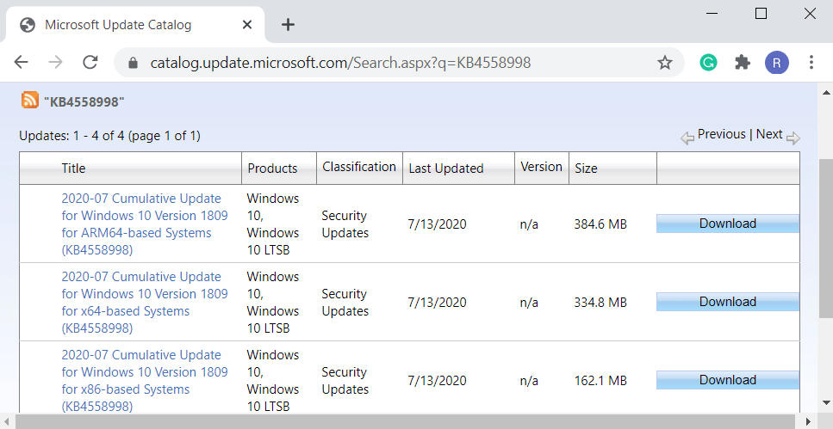Minimize the Chrome window
This screenshot has width=833, height=429.
pos(712,13)
